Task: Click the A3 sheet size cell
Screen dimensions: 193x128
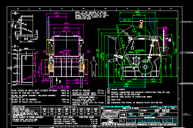Action: coord(122,121)
